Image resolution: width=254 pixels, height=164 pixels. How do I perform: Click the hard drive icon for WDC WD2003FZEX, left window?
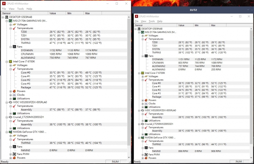10,102
